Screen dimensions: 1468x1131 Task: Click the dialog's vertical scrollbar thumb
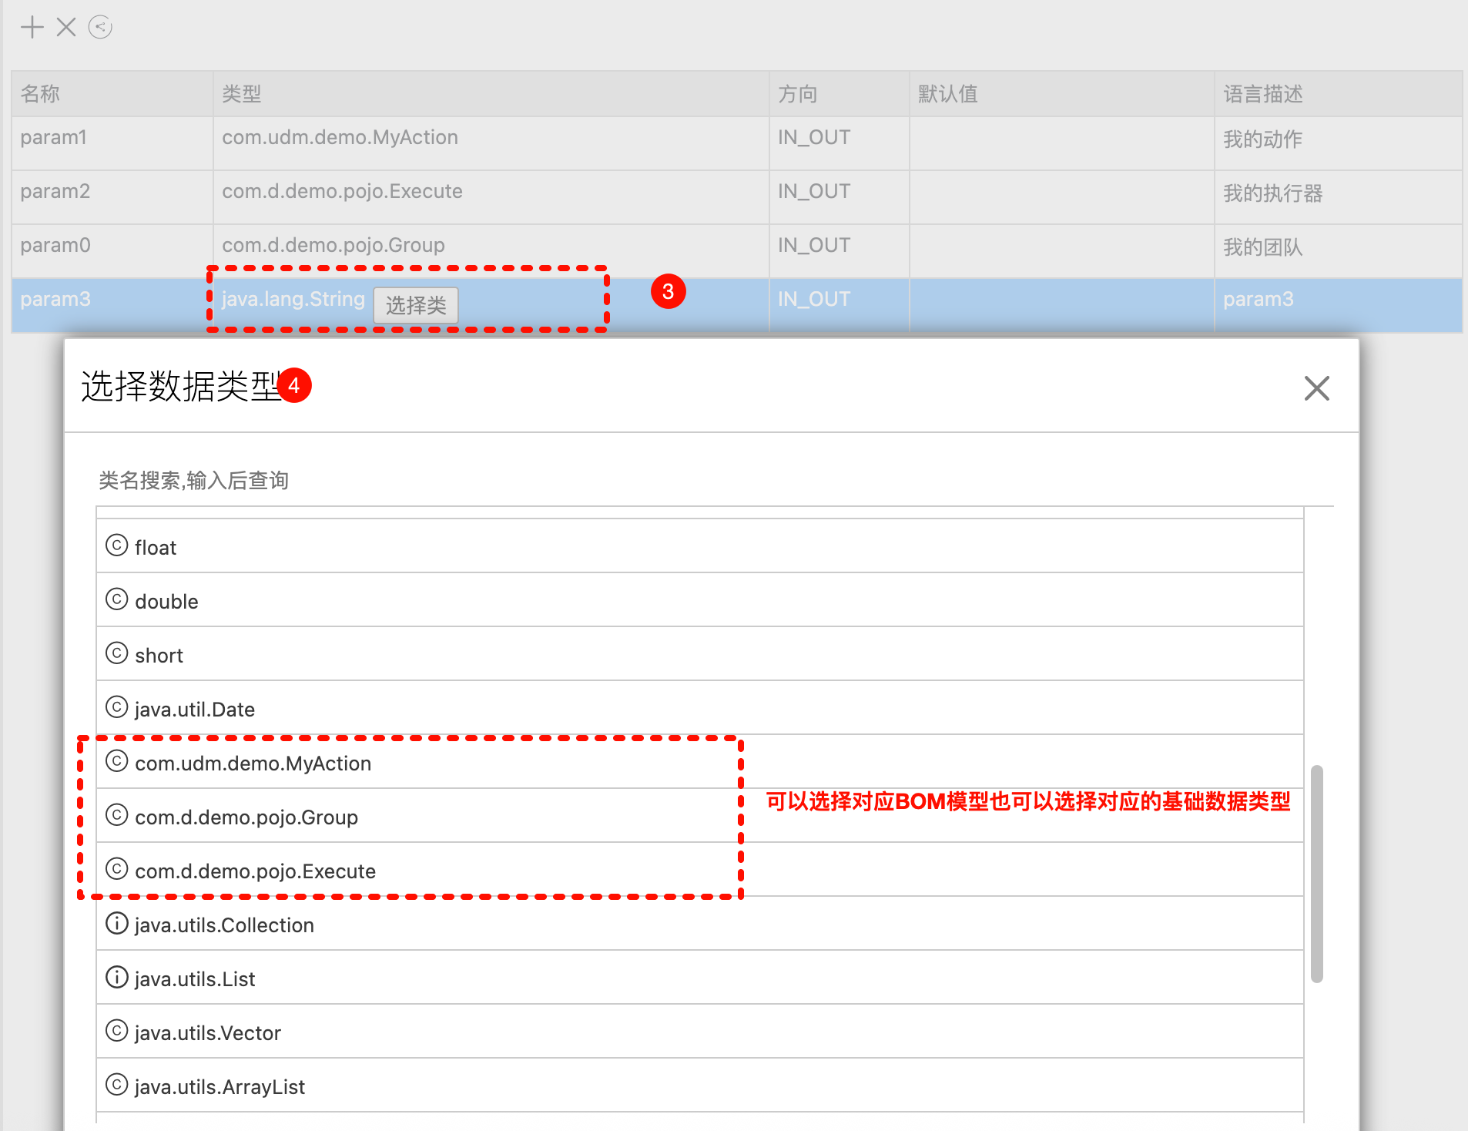[x=1316, y=873]
